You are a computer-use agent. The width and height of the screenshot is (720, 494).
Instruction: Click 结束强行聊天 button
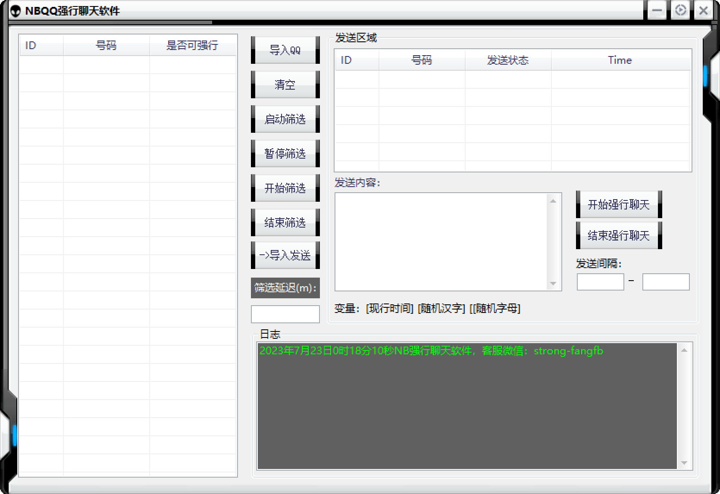(619, 235)
